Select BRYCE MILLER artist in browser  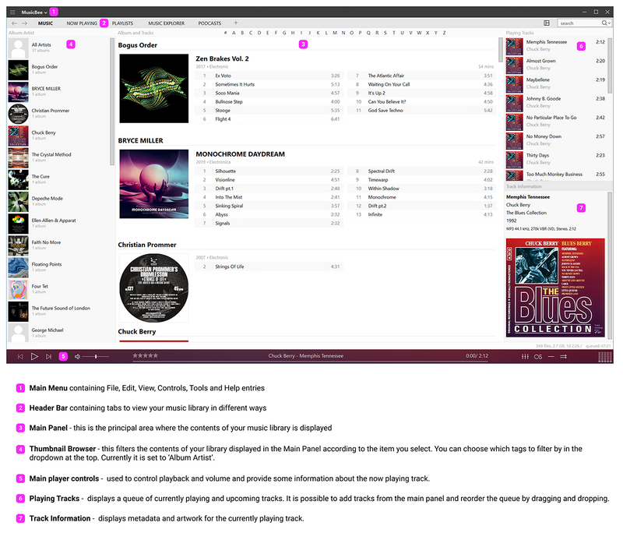(59, 92)
